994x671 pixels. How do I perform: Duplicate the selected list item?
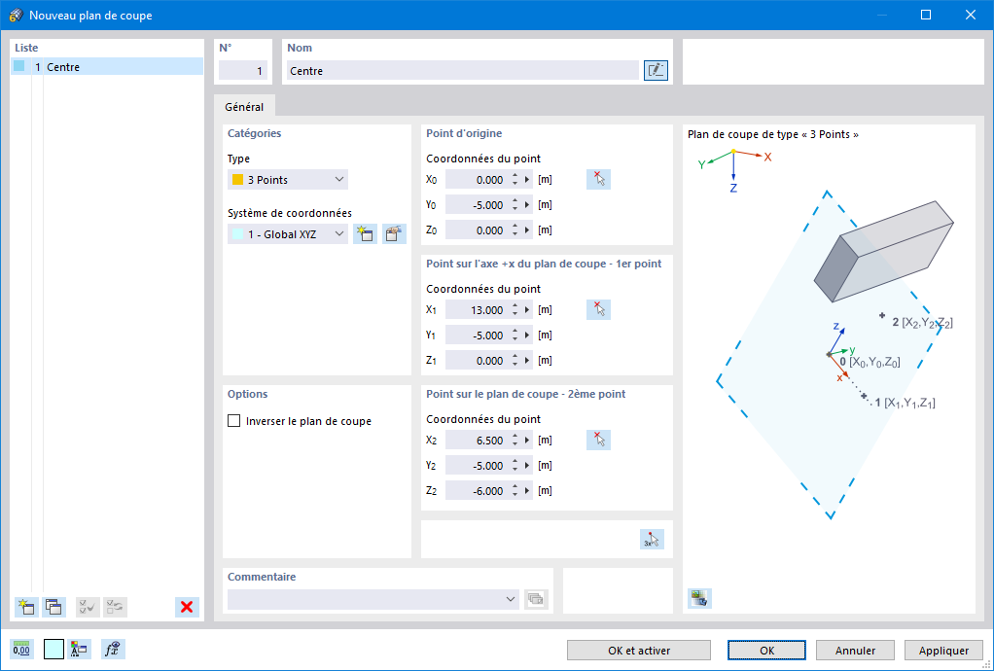[x=53, y=607]
